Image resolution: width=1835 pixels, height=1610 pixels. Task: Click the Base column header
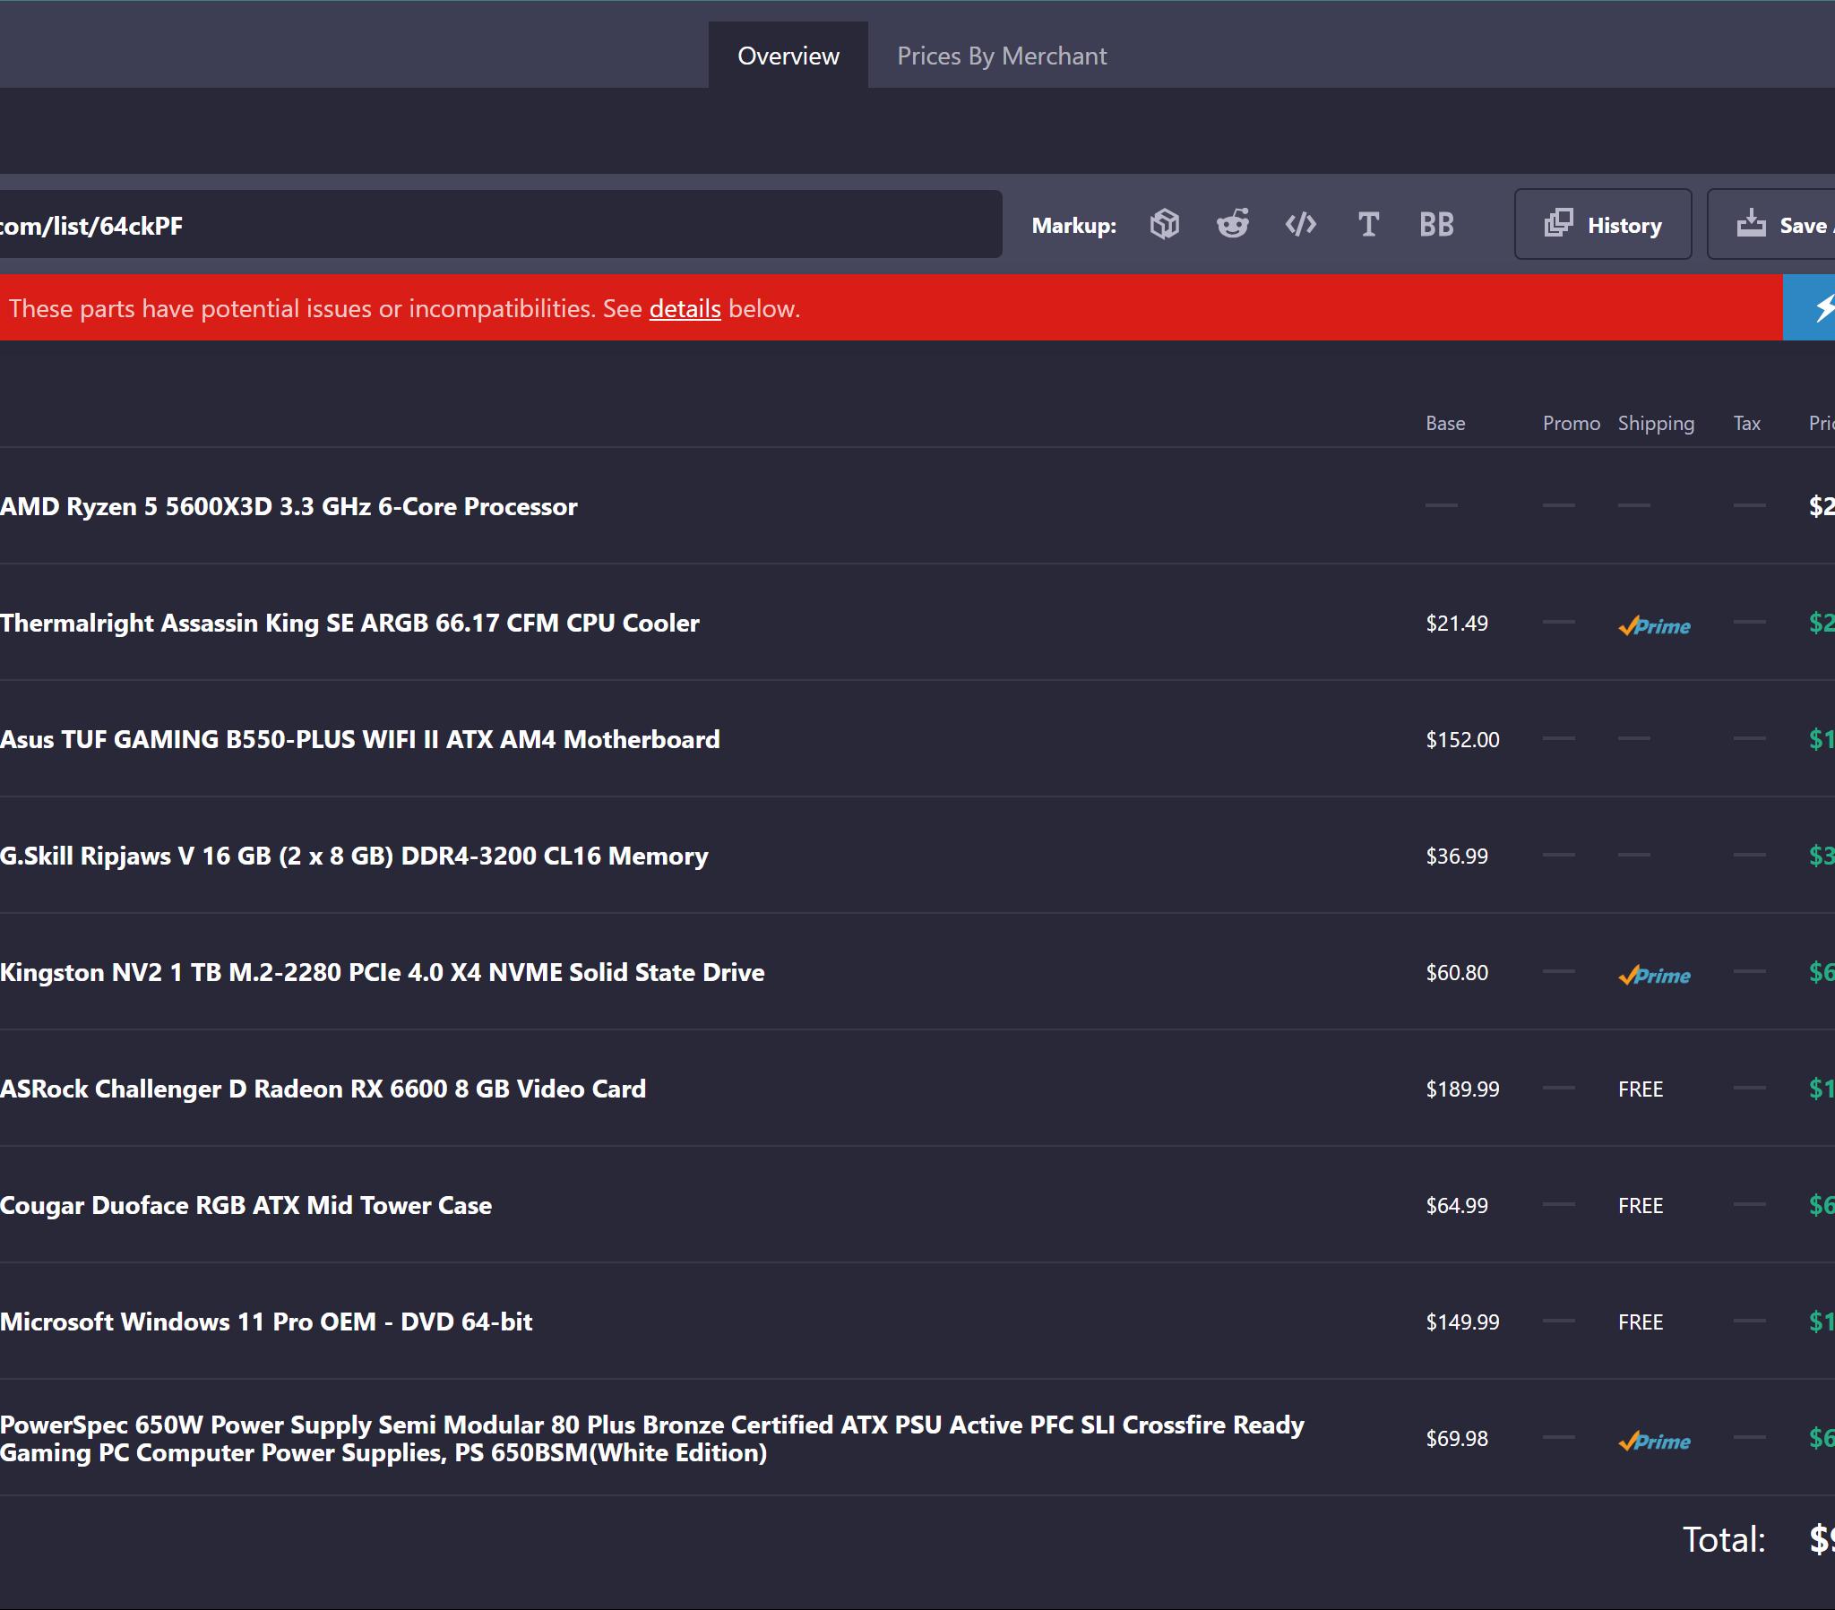[1445, 424]
